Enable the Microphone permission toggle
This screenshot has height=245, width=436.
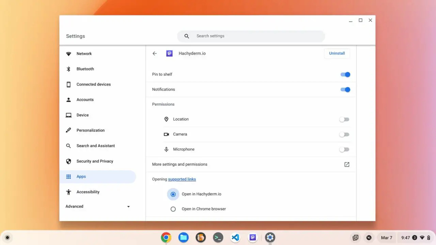344,149
